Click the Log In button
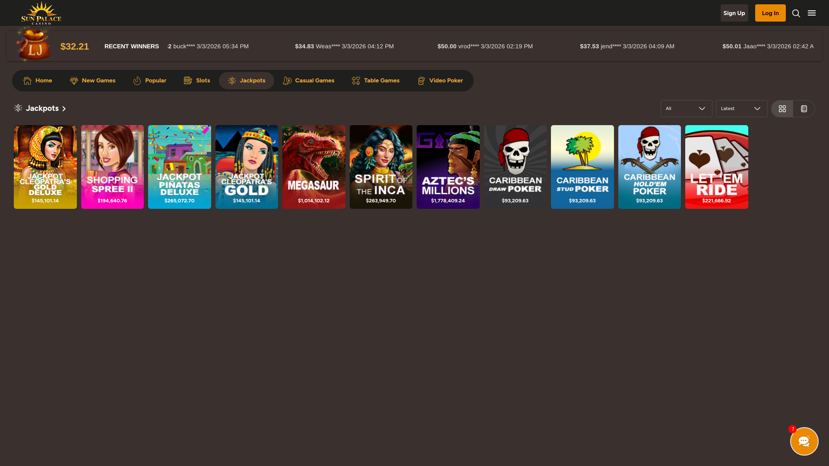Viewport: 829px width, 466px height. [x=770, y=13]
